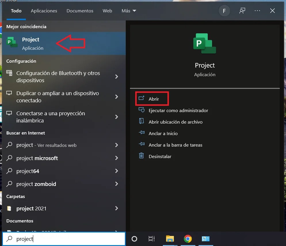The image size is (286, 246).
Task: Open the user account F avatar
Action: 224,11
